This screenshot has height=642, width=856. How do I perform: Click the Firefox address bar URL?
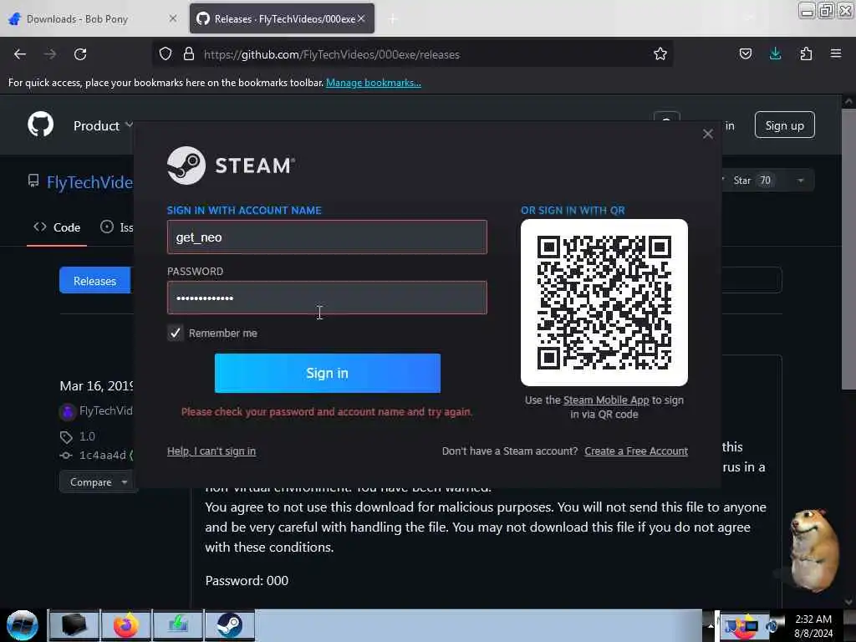pyautogui.click(x=331, y=54)
